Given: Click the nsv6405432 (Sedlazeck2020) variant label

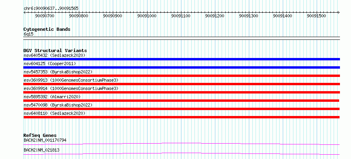Looking at the screenshot, I should [54, 55].
